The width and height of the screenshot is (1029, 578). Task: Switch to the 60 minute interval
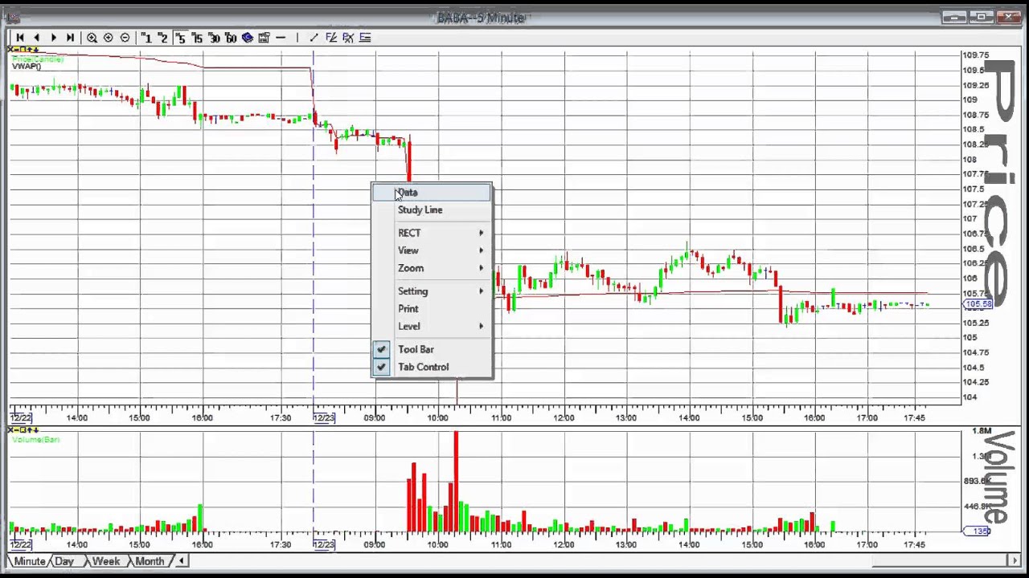231,38
